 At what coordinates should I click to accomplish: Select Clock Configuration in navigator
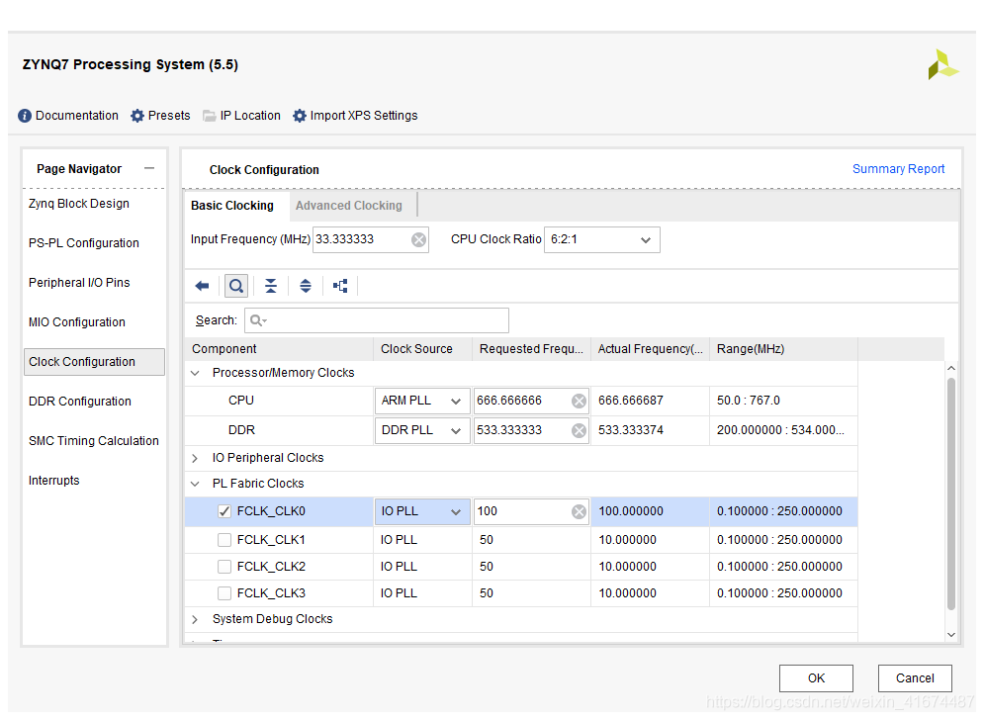coord(94,362)
